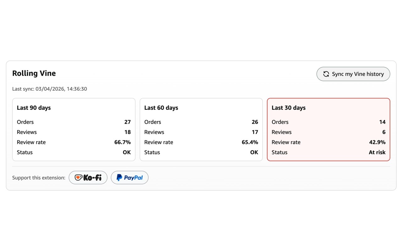Click the OK status in 60-day card
Image resolution: width=402 pixels, height=251 pixels.
pos(254,152)
